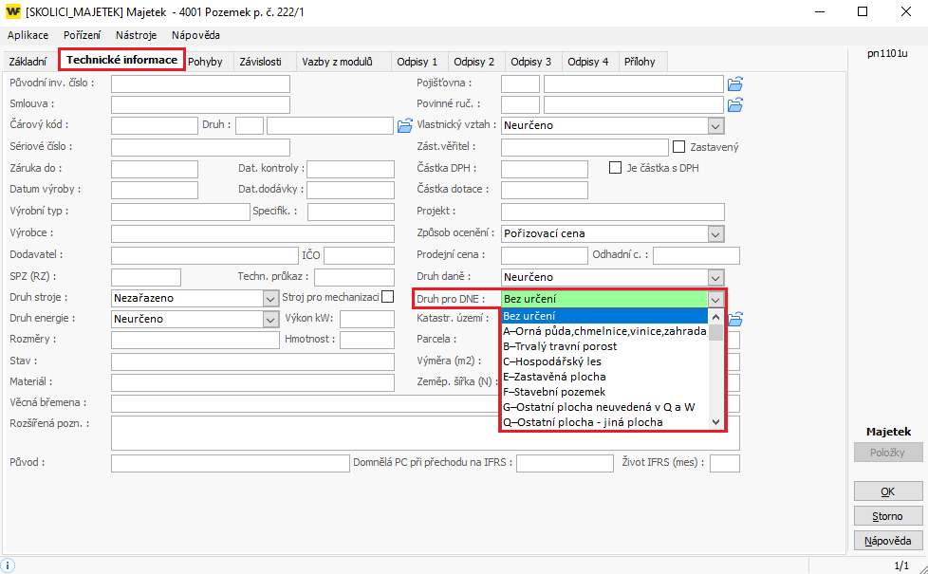Viewport: 928px width, 574px height.
Task: Open folder lookup for Pojišťovna
Action: (x=735, y=83)
